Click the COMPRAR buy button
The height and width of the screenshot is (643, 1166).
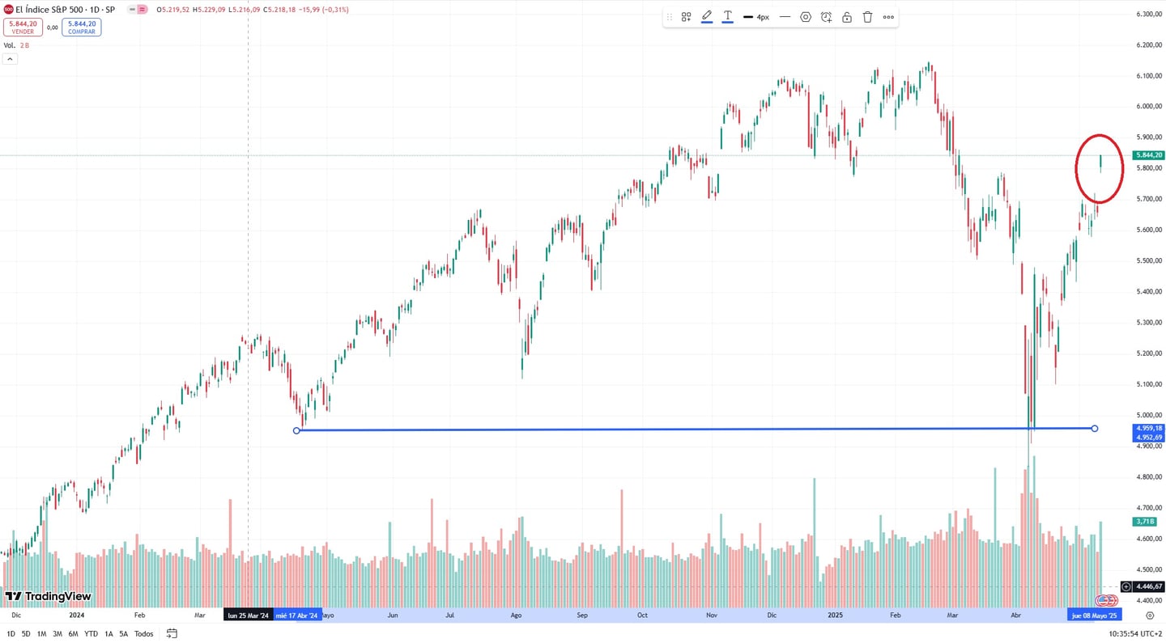81,27
